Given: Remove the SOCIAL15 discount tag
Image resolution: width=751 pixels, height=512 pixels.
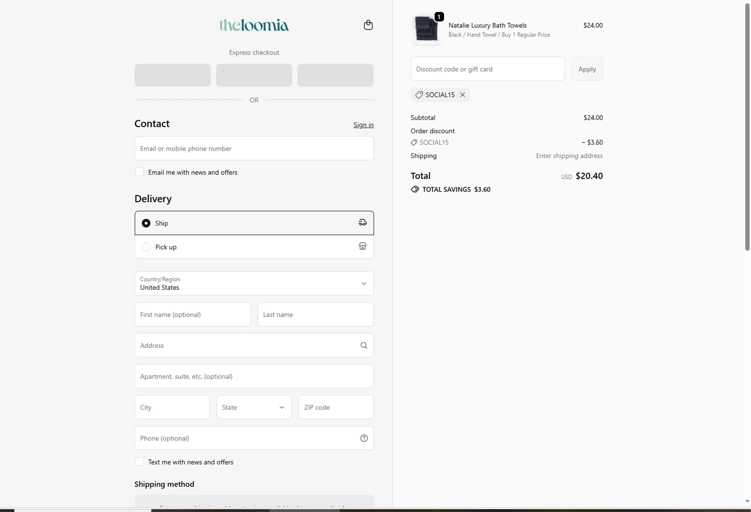Looking at the screenshot, I should pyautogui.click(x=463, y=95).
